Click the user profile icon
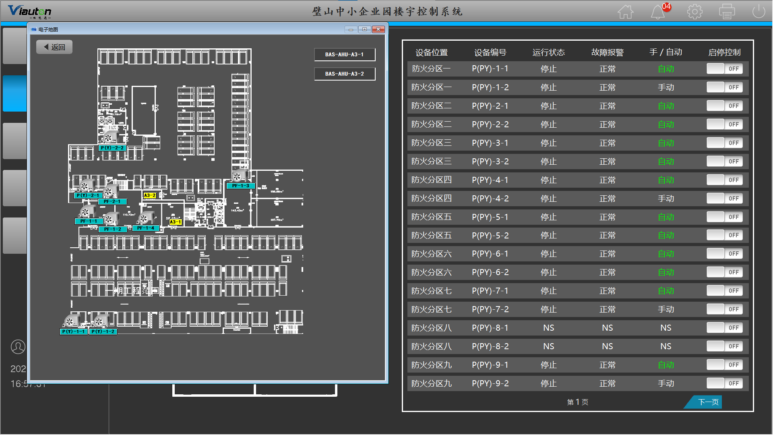 pos(18,347)
